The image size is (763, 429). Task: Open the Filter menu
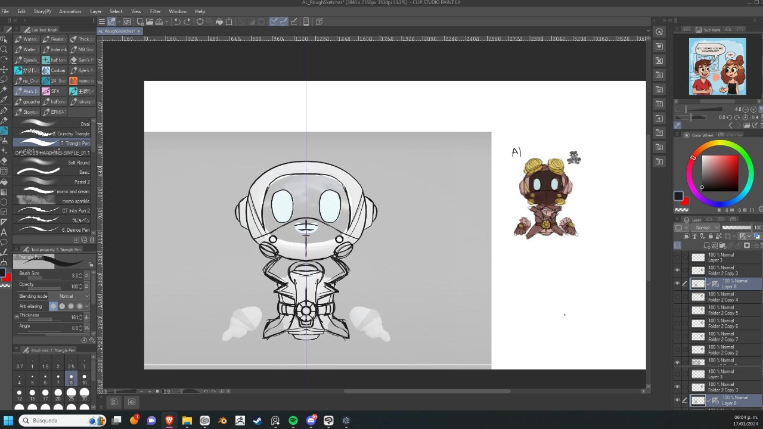[x=155, y=11]
